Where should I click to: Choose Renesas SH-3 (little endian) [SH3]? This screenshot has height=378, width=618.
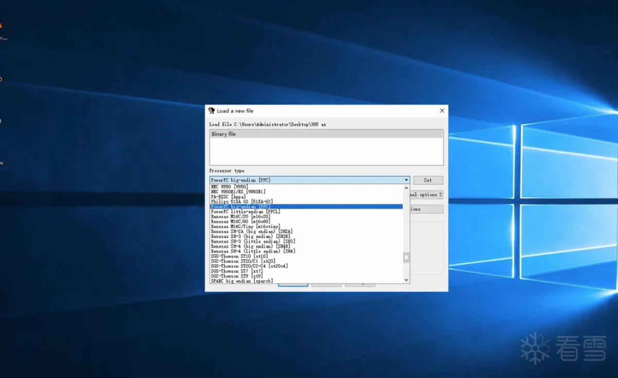tap(306, 242)
